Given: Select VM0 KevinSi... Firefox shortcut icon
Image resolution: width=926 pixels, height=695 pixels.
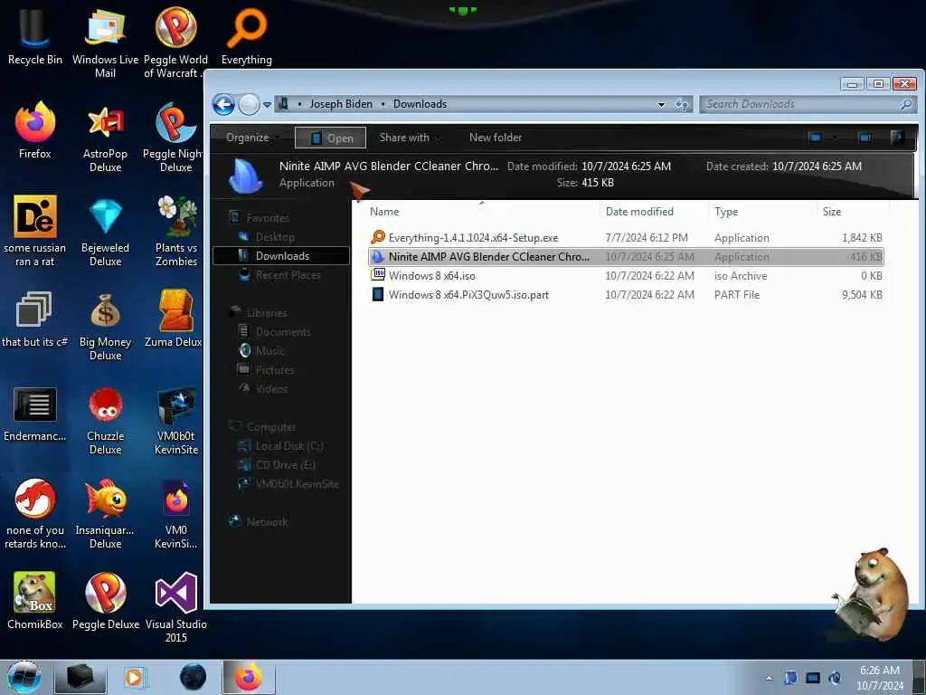Looking at the screenshot, I should tap(176, 513).
